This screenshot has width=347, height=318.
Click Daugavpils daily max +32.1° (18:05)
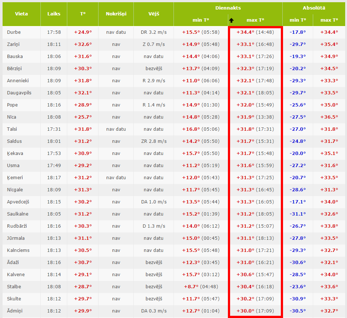tap(255, 93)
